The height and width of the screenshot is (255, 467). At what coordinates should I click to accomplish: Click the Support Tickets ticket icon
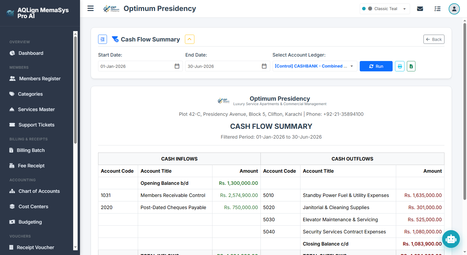coord(12,125)
